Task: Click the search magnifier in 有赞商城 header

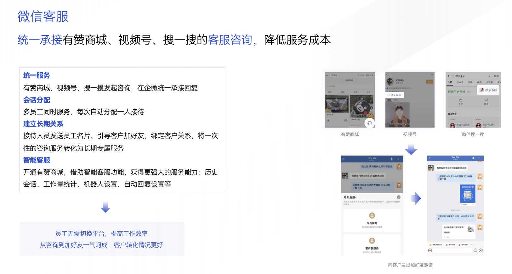Action: tap(358, 75)
